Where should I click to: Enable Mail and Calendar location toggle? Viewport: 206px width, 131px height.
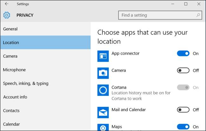[x=183, y=110]
